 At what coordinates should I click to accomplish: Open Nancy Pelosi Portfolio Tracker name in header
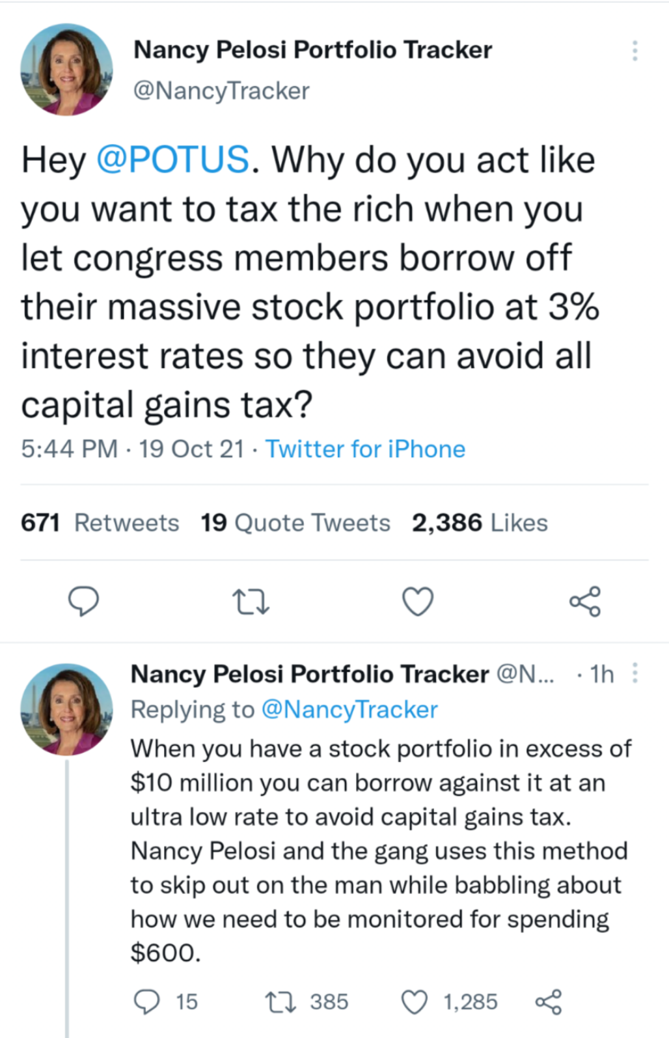click(312, 50)
